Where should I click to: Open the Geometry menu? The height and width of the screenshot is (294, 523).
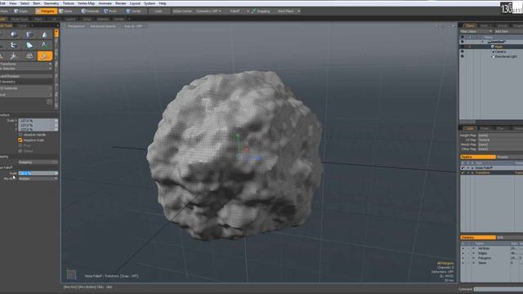[x=51, y=3]
